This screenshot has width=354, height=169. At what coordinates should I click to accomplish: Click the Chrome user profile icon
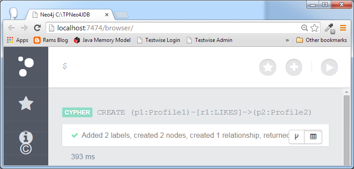[x=13, y=13]
